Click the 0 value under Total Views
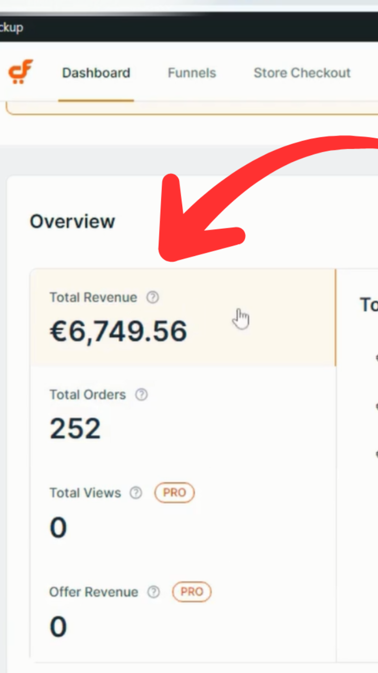This screenshot has height=673, width=378. coord(58,528)
